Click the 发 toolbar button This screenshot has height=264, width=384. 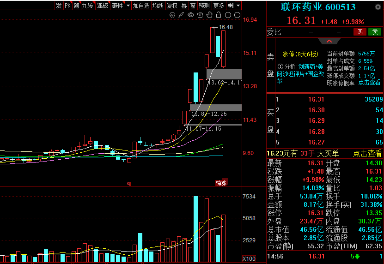59,6
